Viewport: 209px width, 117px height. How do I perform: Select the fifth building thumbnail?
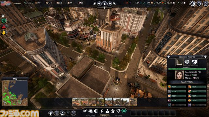click(x=108, y=102)
